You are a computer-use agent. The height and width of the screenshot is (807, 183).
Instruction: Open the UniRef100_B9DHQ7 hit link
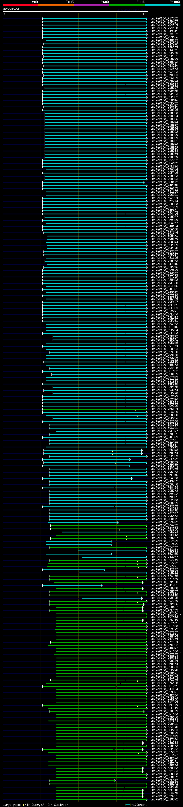(x=164, y=22)
